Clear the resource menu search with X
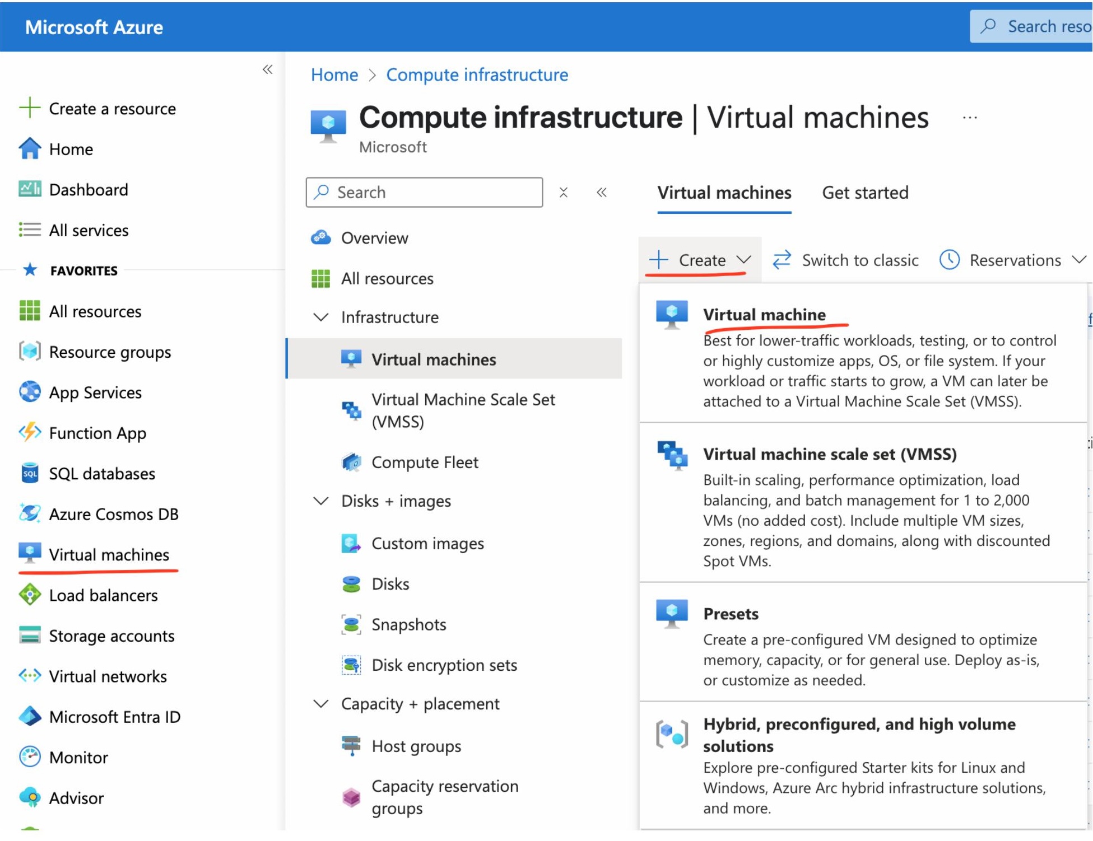 click(x=564, y=192)
